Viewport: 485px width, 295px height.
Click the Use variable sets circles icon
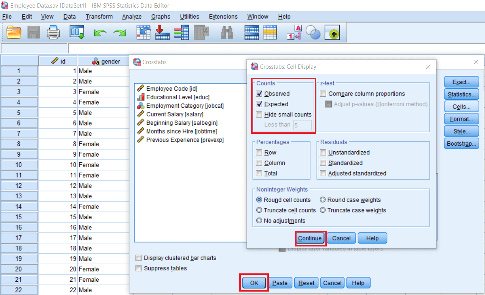(313, 33)
